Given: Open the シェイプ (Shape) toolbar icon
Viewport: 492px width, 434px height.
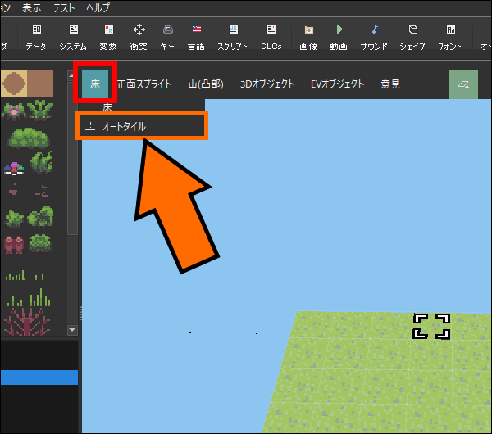Looking at the screenshot, I should click(x=412, y=36).
